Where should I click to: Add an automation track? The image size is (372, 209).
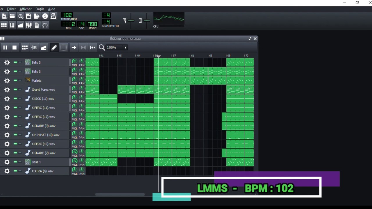pyautogui.click(x=44, y=48)
